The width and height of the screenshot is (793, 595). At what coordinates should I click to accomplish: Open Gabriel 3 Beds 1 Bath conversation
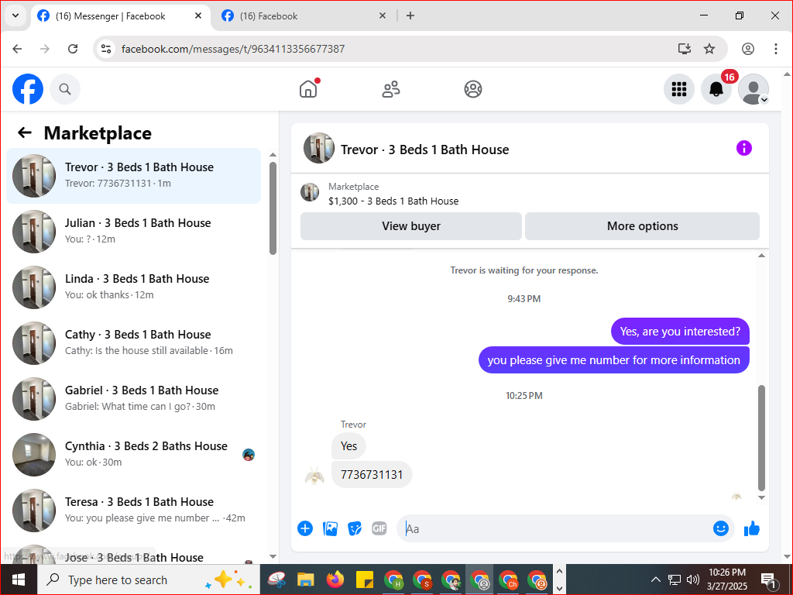(133, 399)
